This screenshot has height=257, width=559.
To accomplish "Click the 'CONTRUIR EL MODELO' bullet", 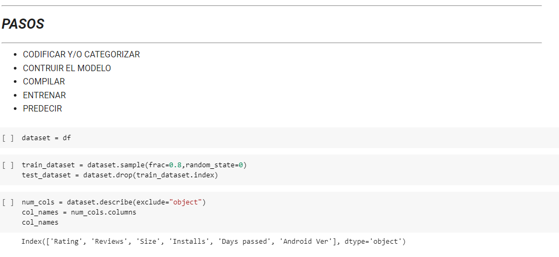I will click(x=66, y=68).
